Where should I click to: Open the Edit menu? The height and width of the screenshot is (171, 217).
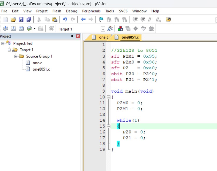pyautogui.click(x=15, y=11)
